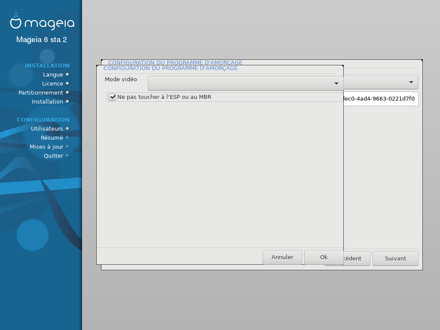This screenshot has height=330, width=440.
Task: Confirm with the Ok button
Action: (324, 257)
